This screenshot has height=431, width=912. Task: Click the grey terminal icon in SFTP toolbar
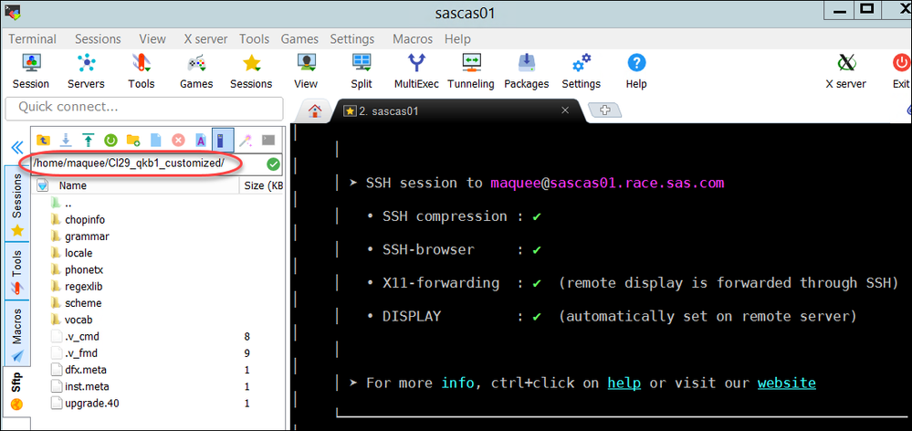(x=268, y=141)
